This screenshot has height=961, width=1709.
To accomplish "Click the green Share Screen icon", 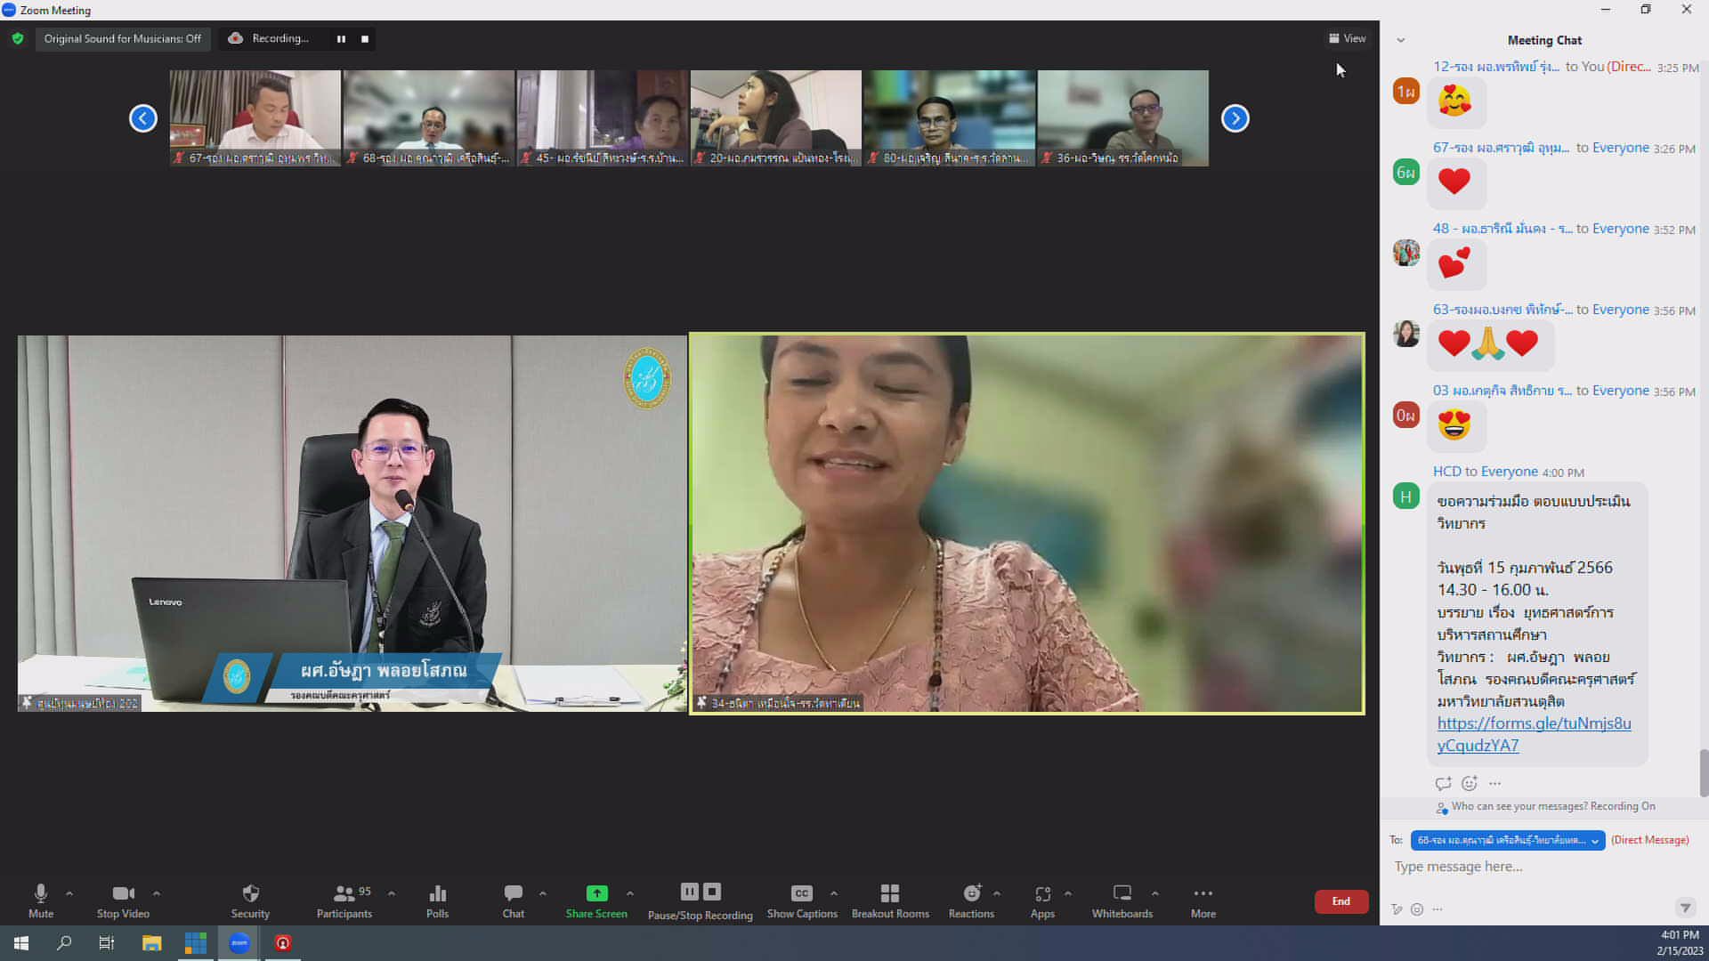I will point(596,893).
